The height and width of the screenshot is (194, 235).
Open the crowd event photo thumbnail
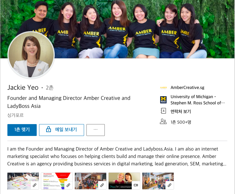click(91, 181)
